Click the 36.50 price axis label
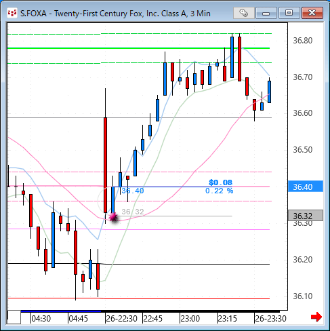The width and height of the screenshot is (330, 331). 303,150
